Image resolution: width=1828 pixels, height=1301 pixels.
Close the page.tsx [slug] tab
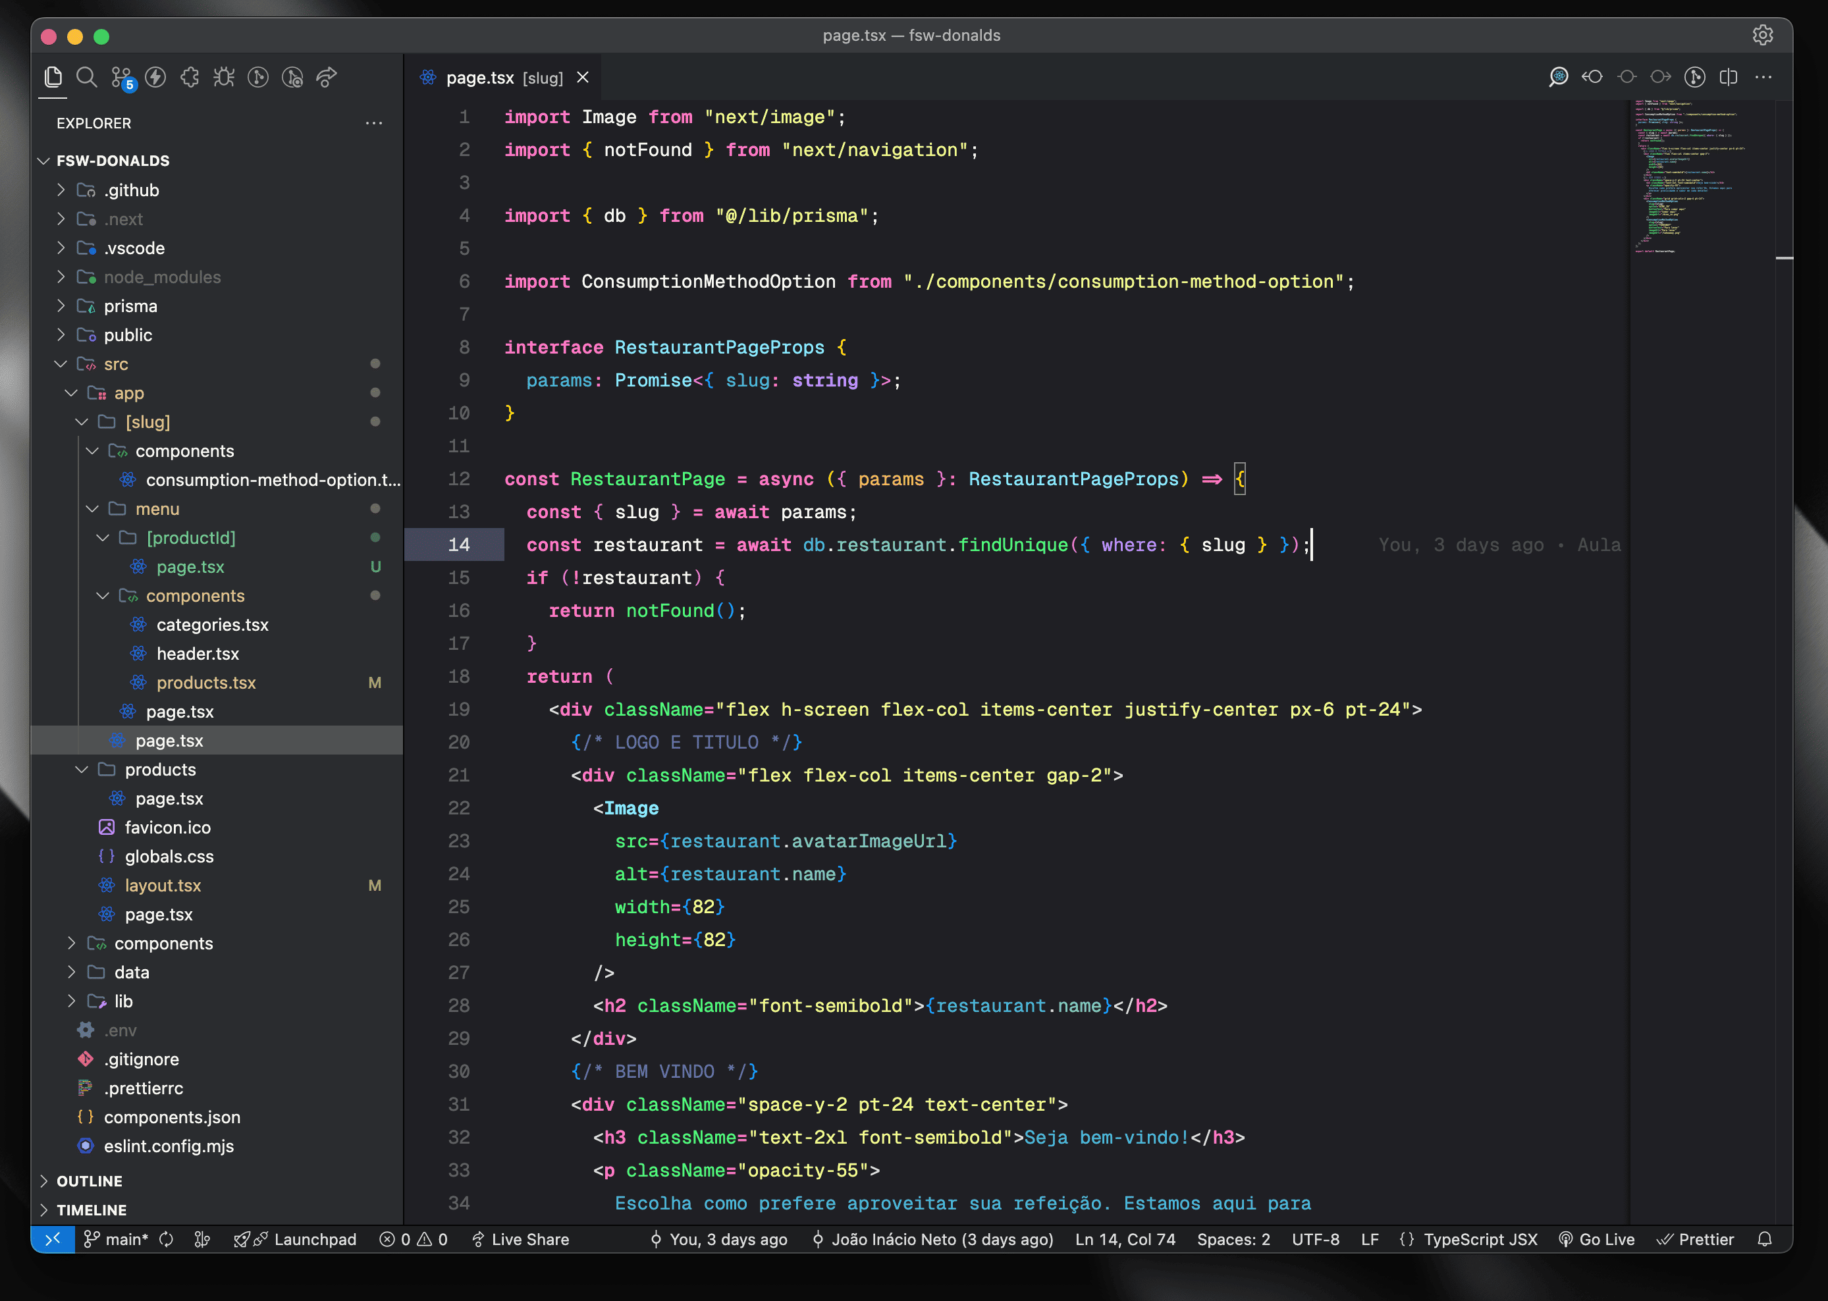(x=583, y=77)
